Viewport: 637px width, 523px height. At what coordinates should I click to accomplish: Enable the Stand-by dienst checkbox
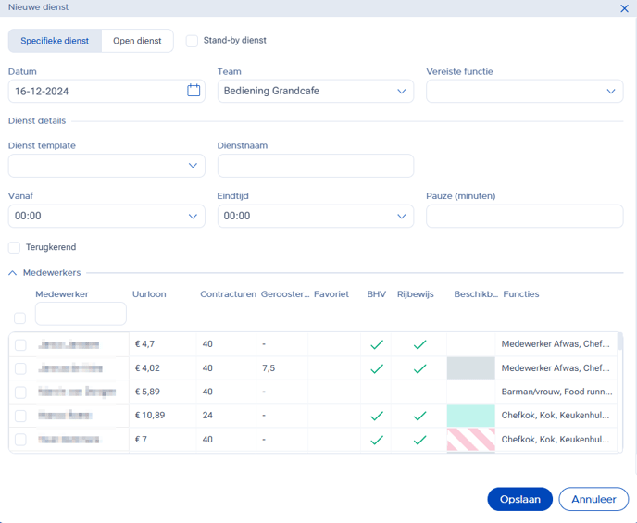click(x=192, y=41)
